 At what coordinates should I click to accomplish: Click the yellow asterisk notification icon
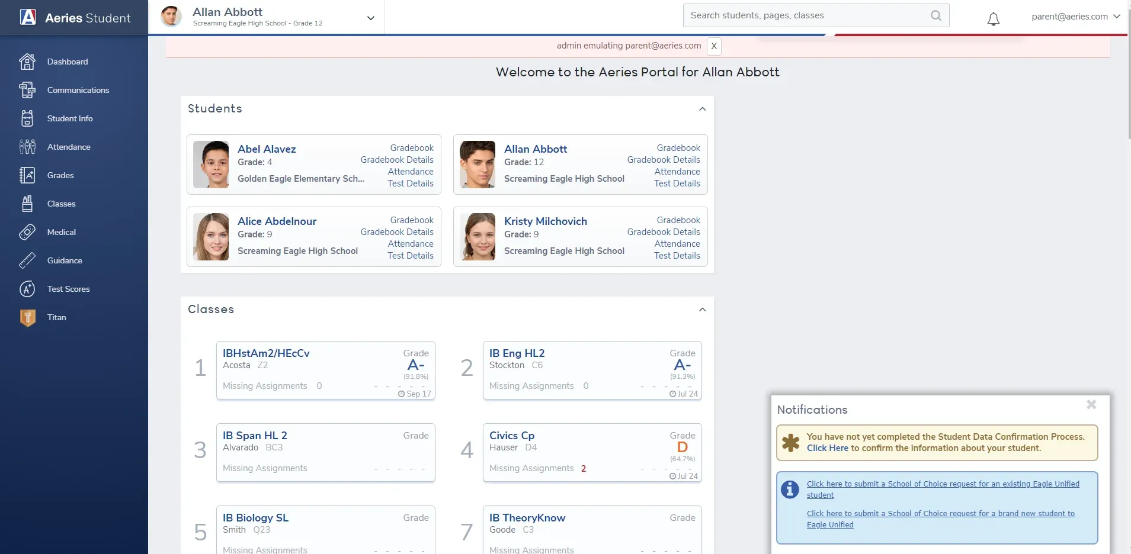coord(791,443)
